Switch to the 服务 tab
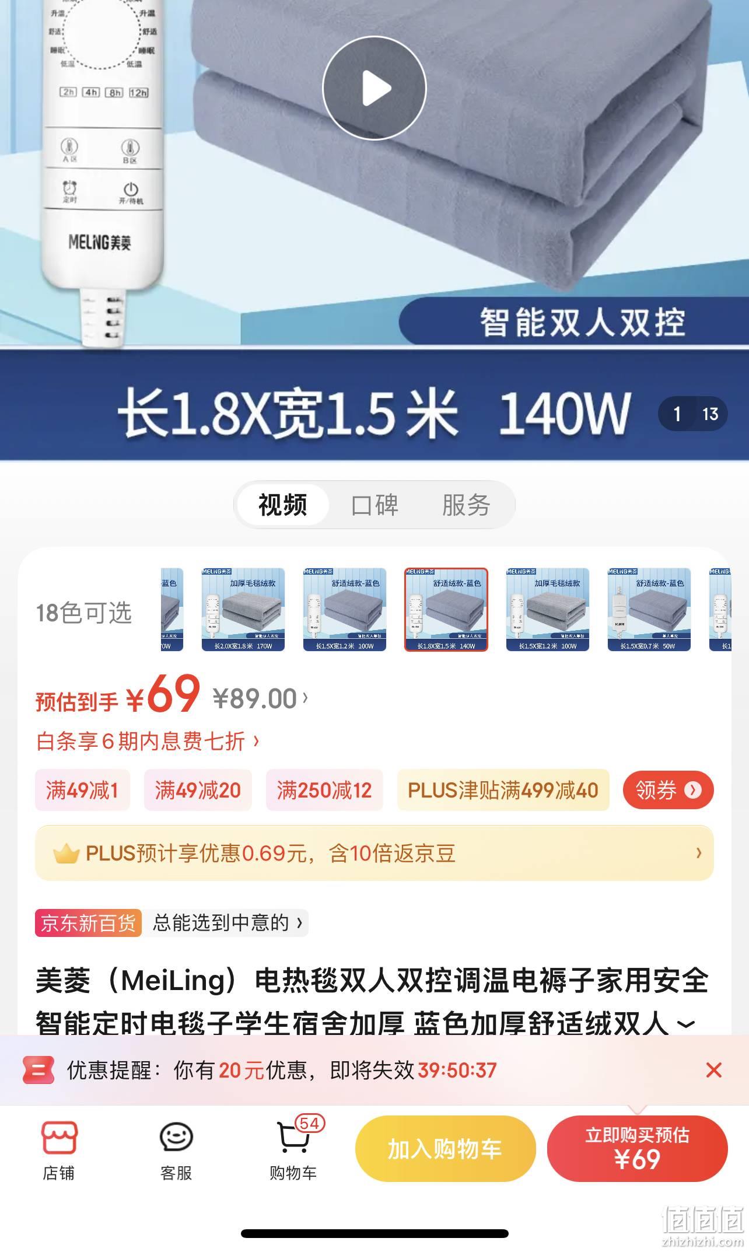This screenshot has height=1252, width=749. [x=466, y=505]
